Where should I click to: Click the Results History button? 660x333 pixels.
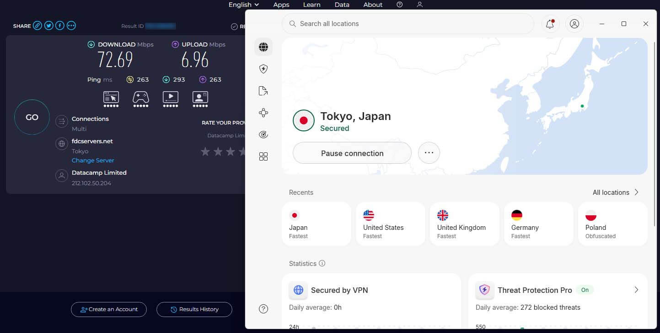(x=194, y=309)
